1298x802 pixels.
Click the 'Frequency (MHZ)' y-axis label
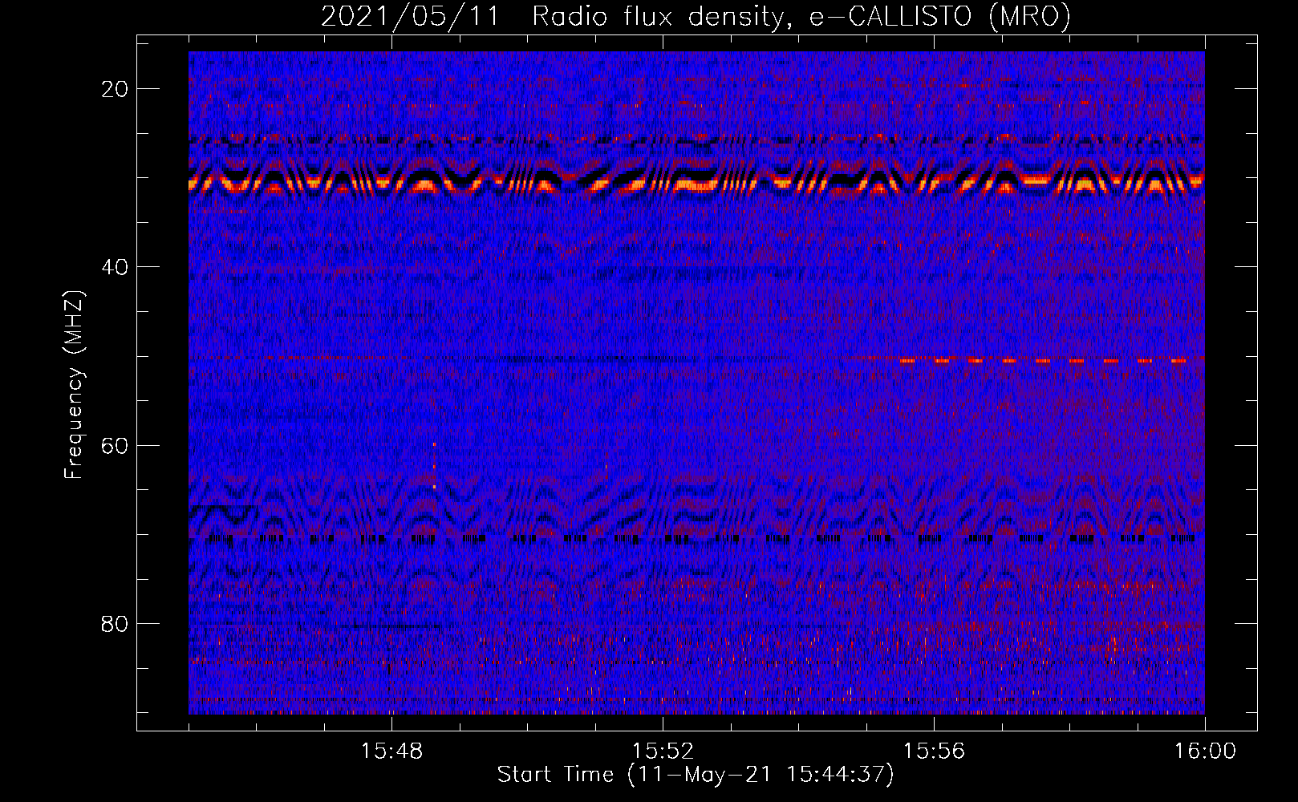point(74,385)
